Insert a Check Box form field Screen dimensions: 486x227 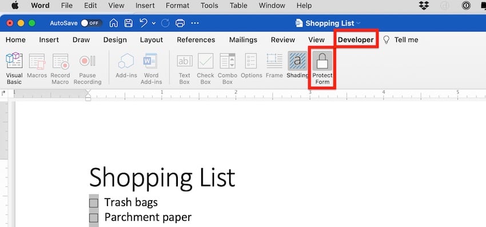205,68
